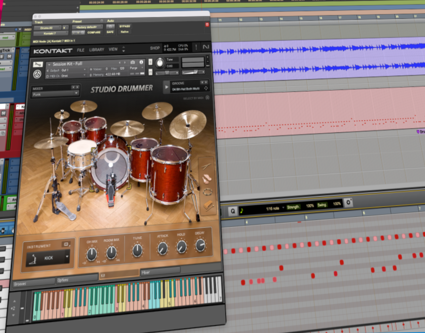Adjust the DECAY knob

pos(200,245)
